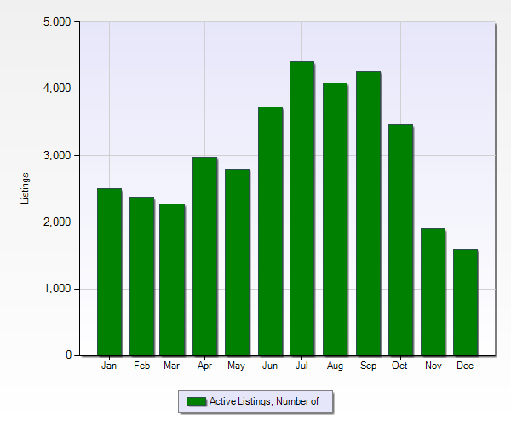
Task: Select the 'Dec' x-axis label
Action: (x=465, y=366)
